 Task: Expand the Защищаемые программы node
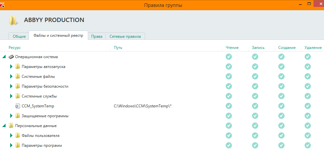12,116
